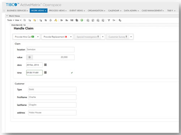Click the yellow highlighter toolbar icon
The height and width of the screenshot is (135, 181).
[x=56, y=20]
